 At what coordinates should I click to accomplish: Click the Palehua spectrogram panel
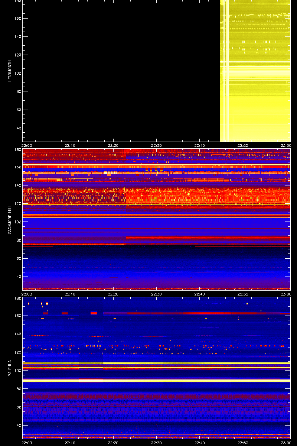[x=156, y=368]
